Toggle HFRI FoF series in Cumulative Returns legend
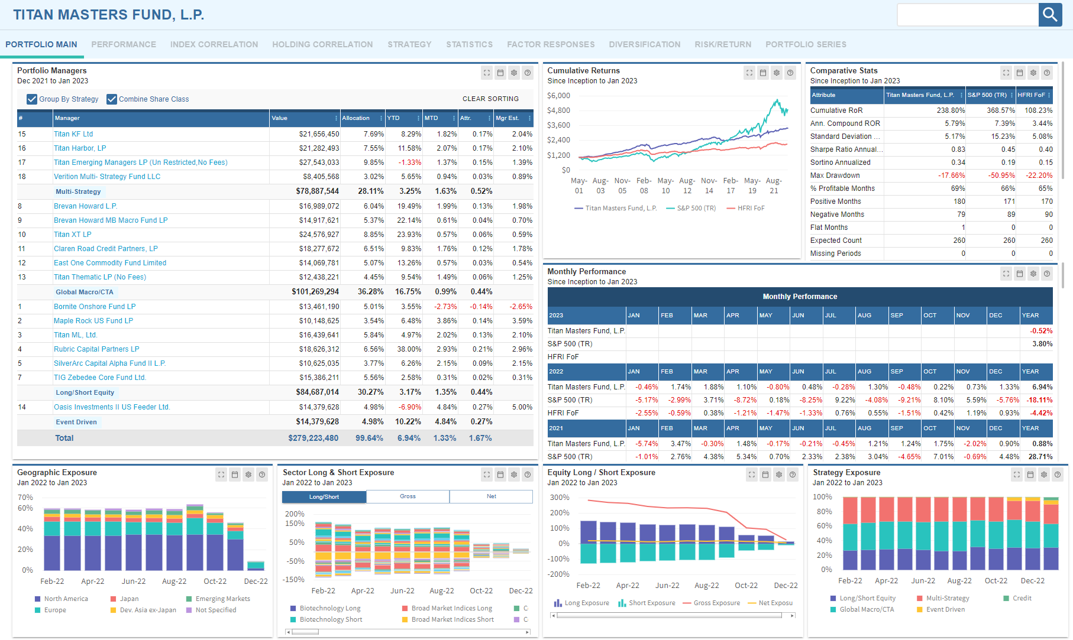This screenshot has width=1073, height=640. [x=745, y=208]
